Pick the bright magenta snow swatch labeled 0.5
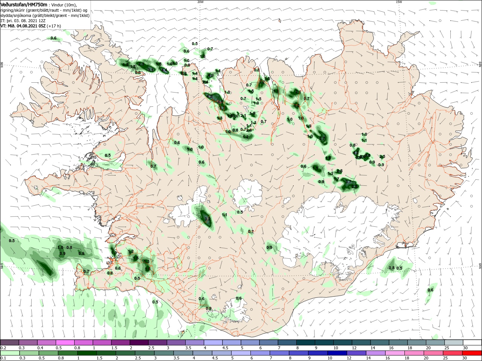The height and width of the screenshot is (361, 482). click(66, 343)
